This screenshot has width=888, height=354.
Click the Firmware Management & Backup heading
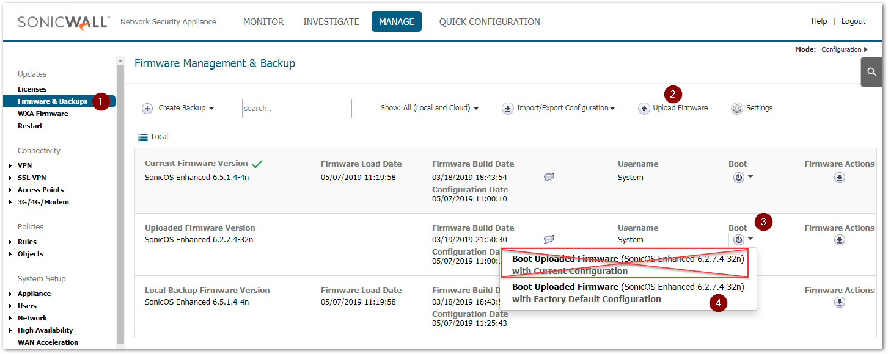coord(215,63)
